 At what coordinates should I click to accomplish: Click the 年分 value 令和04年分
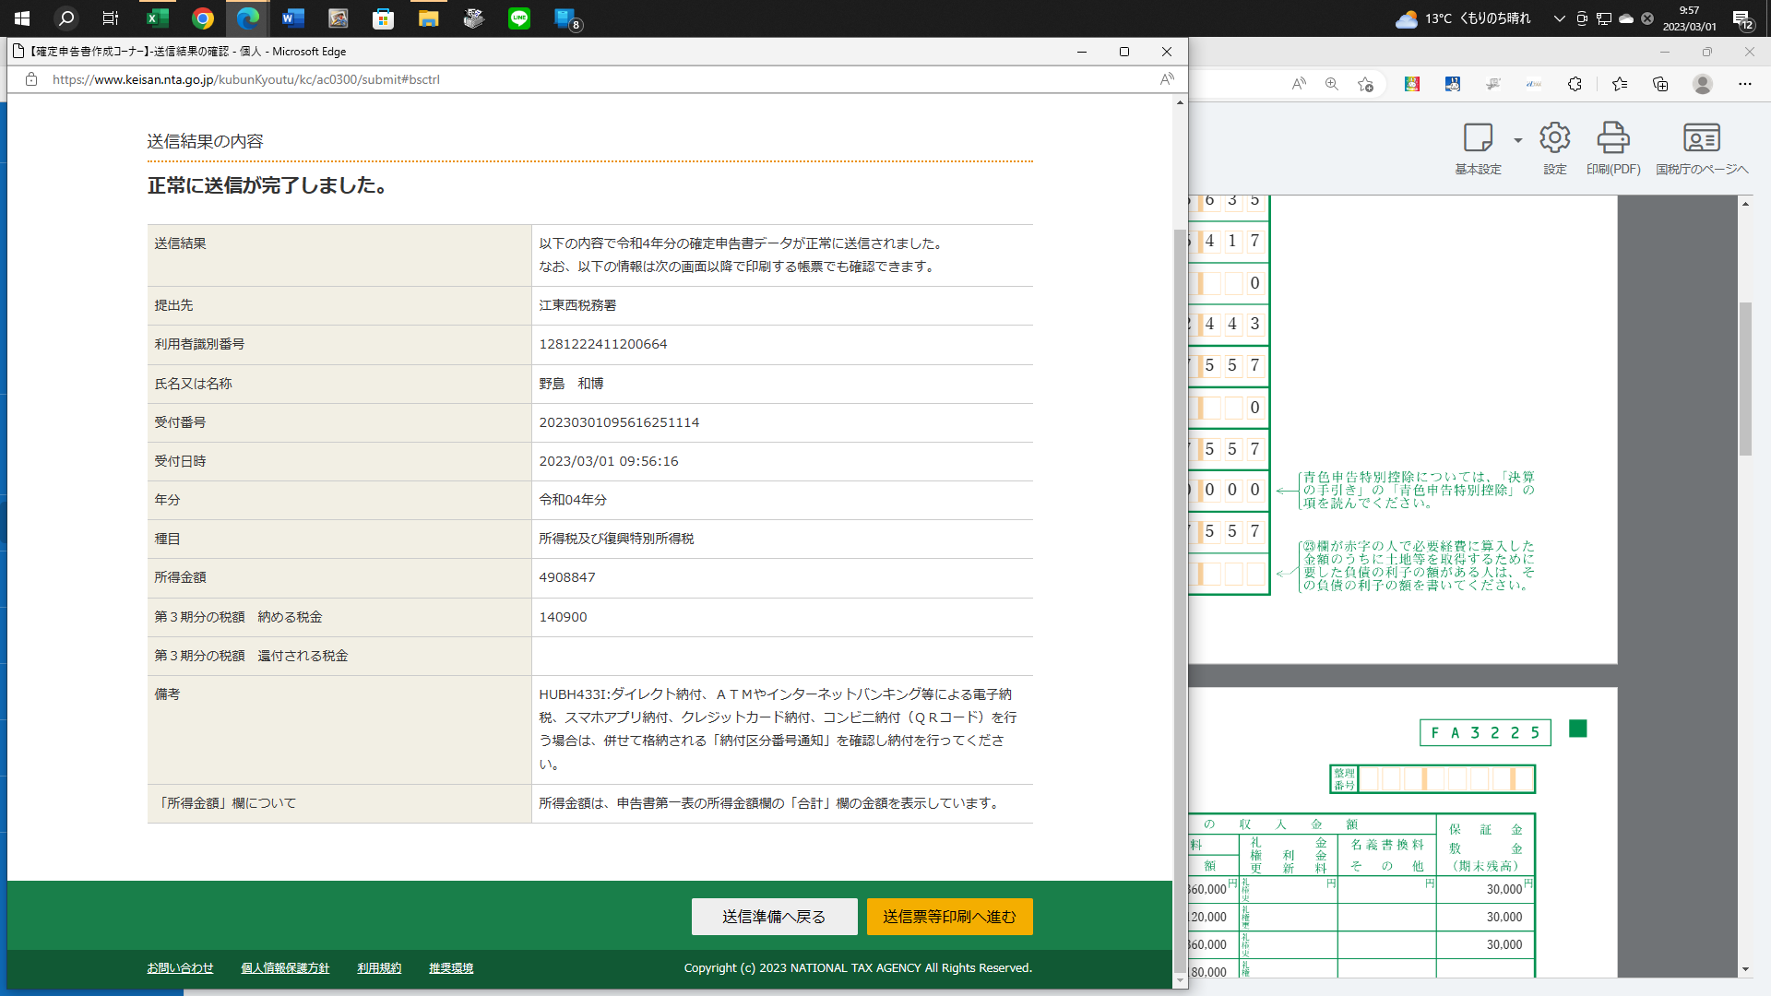[x=573, y=500]
